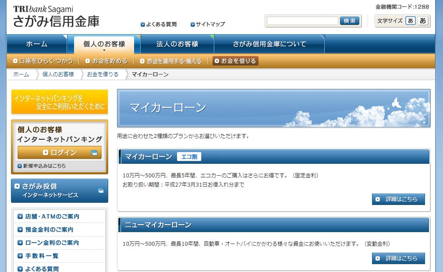
Task: Click ホーム in the breadcrumb
Action: click(x=21, y=74)
